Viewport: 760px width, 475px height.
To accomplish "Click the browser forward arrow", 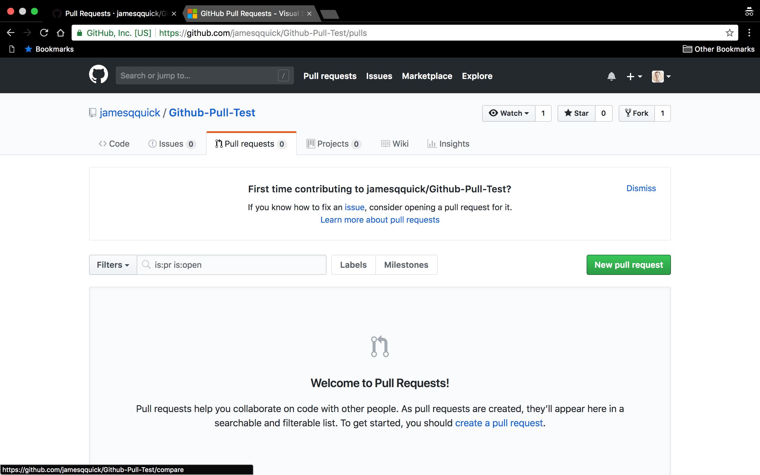I will pos(27,33).
